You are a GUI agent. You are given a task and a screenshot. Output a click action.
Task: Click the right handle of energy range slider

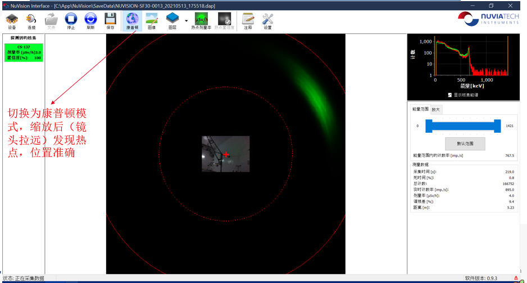[497, 126]
